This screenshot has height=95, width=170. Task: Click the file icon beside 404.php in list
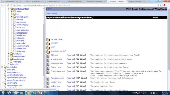coord(48,56)
